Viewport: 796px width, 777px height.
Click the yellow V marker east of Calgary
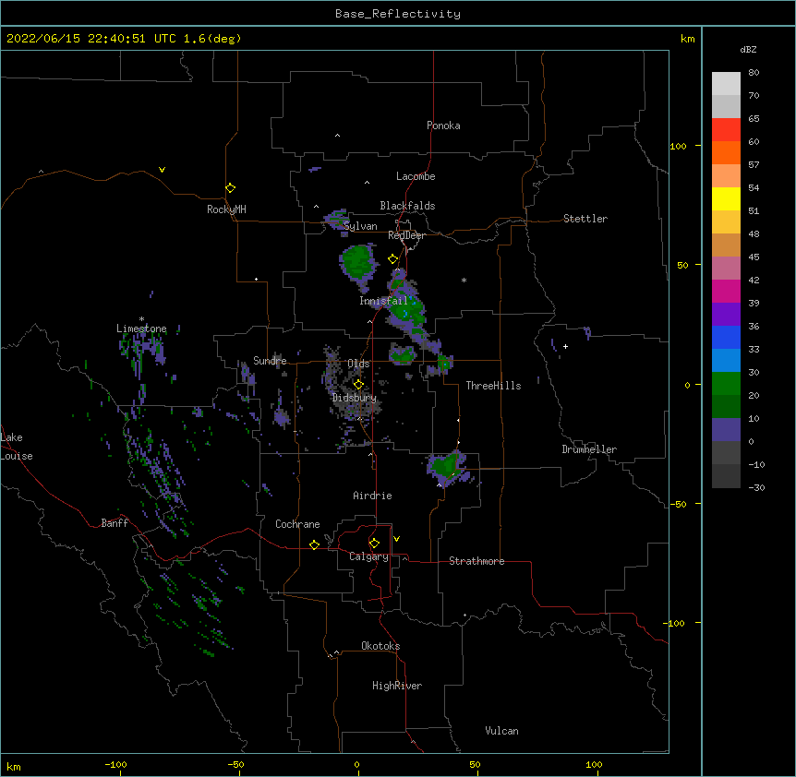click(396, 539)
